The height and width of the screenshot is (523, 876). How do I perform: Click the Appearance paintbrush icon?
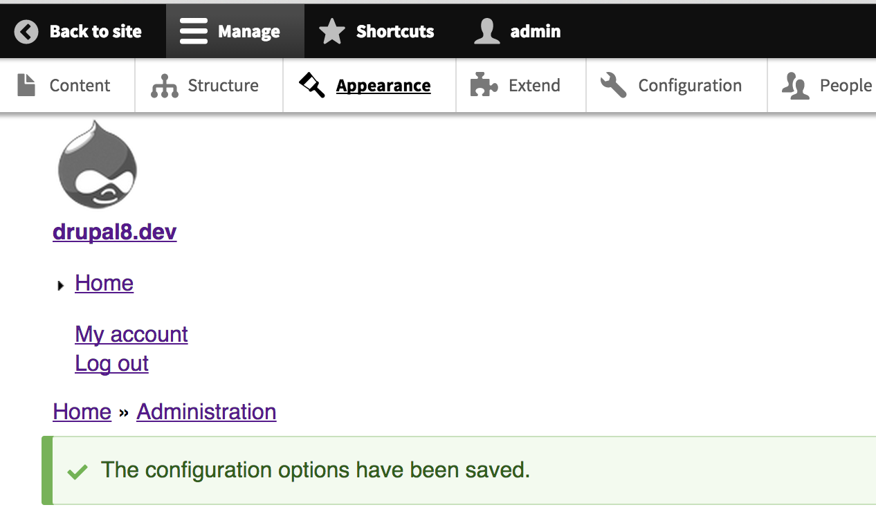(311, 84)
